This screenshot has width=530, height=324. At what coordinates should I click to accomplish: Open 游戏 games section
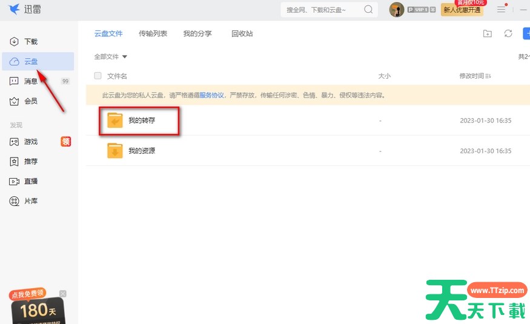30,142
